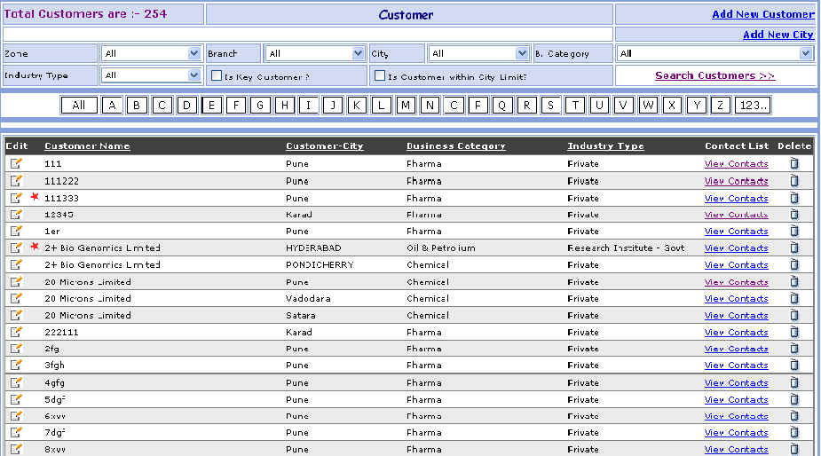Select the All alphabet filter

pos(79,106)
